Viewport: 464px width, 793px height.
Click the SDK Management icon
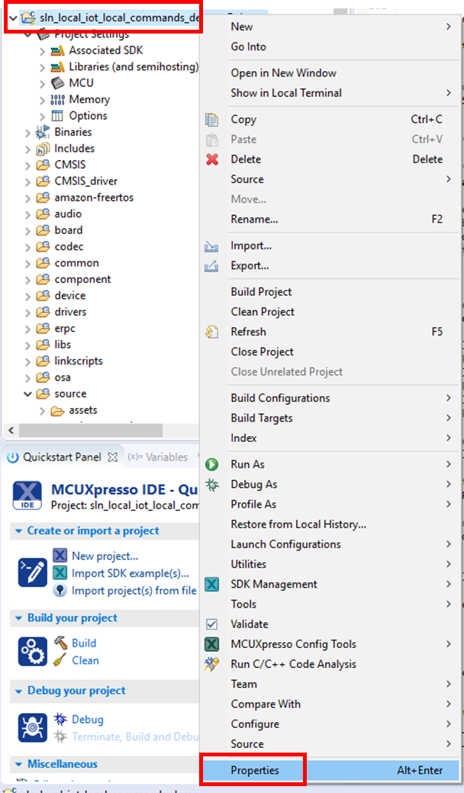click(x=212, y=584)
